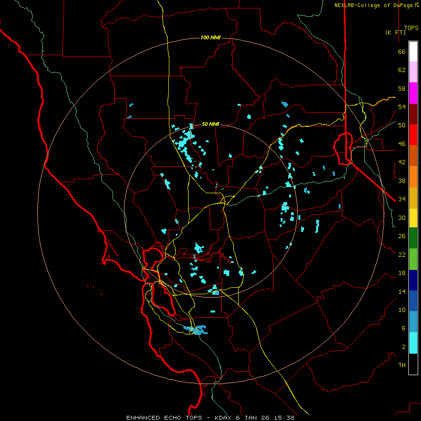The height and width of the screenshot is (421, 421).
Task: Click the legend value 66
Action: point(402,52)
